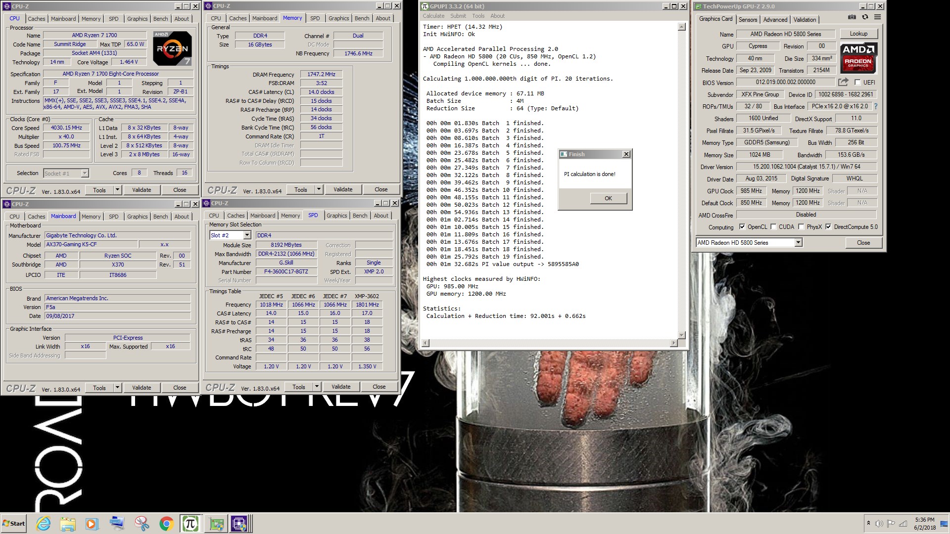
Task: Open About menu in GPUPI
Action: click(498, 16)
